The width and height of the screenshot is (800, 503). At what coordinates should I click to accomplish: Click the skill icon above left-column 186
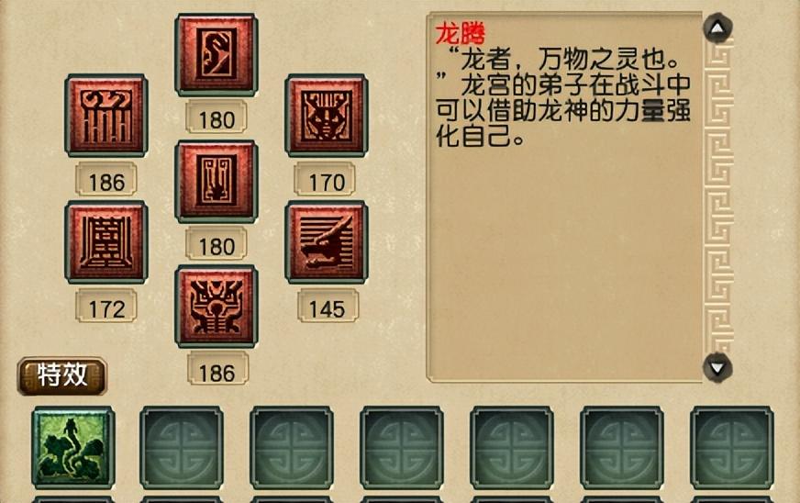(106, 116)
